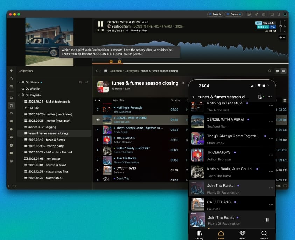Image resolution: width=295 pixels, height=240 pixels.
Task: Click the Fm key badge
Action: 273,27
